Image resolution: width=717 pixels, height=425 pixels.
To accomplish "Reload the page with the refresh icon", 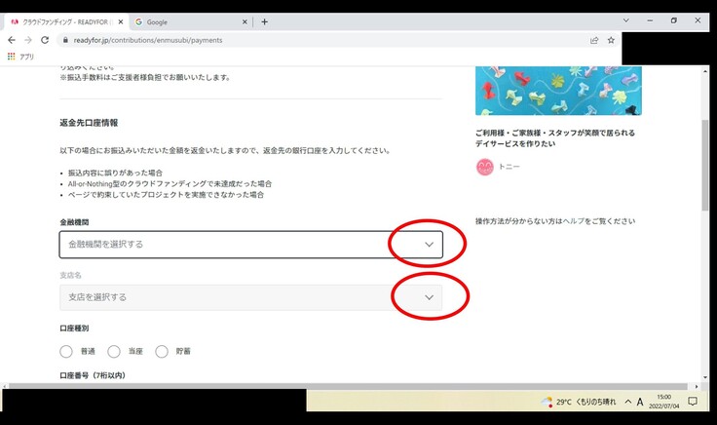I will pos(45,40).
